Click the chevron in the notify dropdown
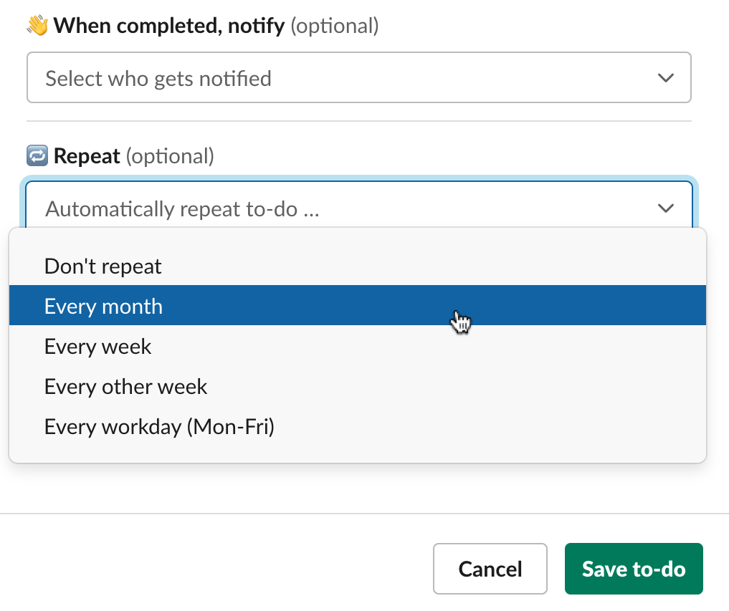729x611 pixels. (x=666, y=77)
